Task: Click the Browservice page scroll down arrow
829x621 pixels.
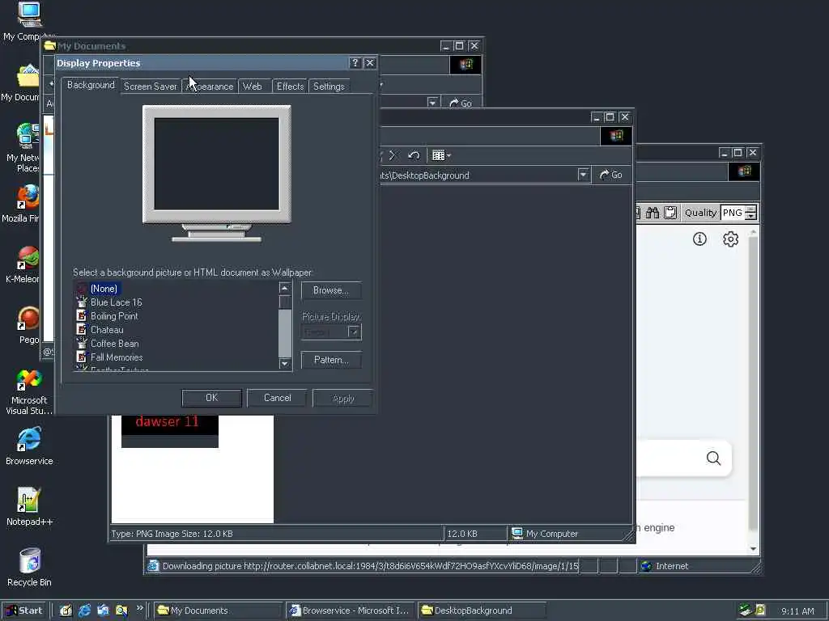Action: pos(754,549)
